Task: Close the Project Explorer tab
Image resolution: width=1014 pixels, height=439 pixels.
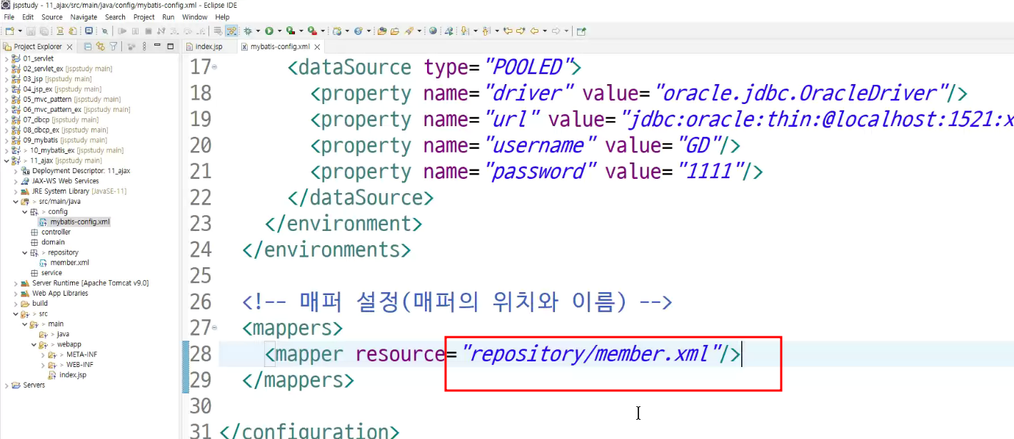Action: (69, 47)
